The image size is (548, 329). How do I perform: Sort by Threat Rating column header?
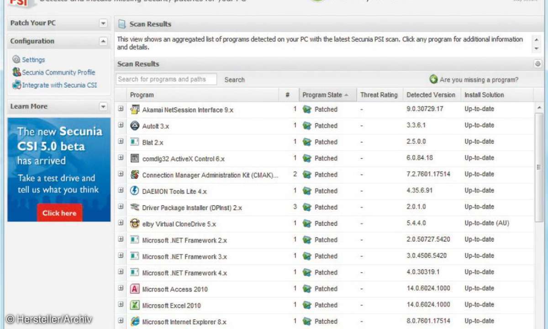click(x=379, y=95)
